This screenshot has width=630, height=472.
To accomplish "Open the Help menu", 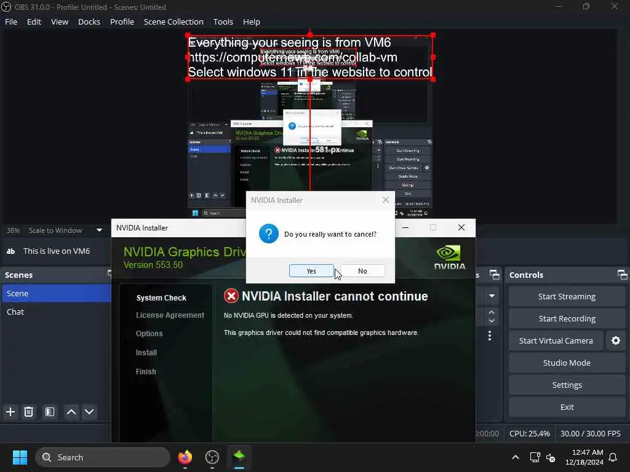I will pyautogui.click(x=252, y=22).
